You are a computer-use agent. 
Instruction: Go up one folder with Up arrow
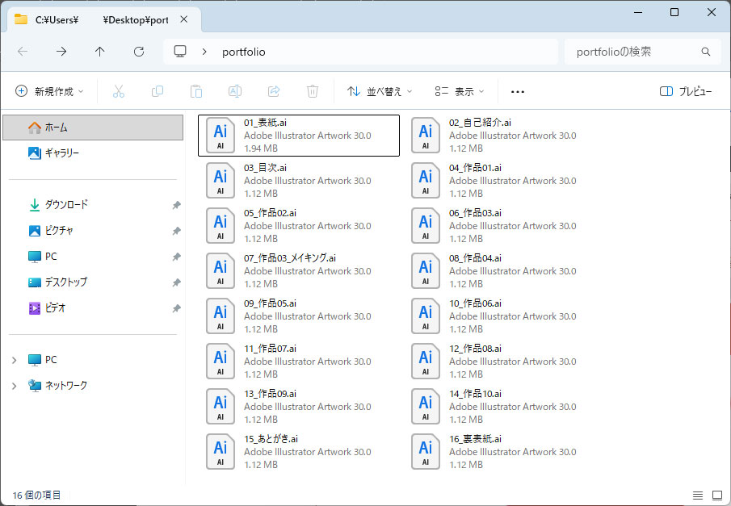coord(100,52)
